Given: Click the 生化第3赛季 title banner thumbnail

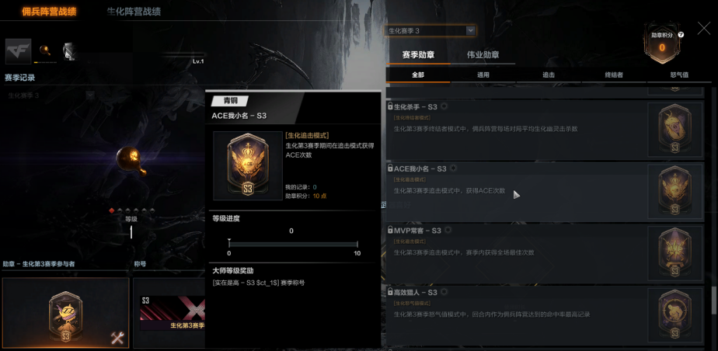Looking at the screenshot, I should [172, 314].
